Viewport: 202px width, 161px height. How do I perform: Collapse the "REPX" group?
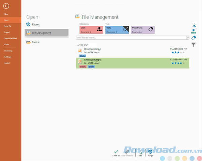(x=78, y=45)
